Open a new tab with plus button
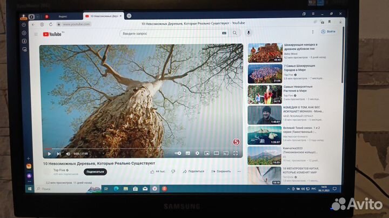Viewport: 389px width, 218px height. coord(129,16)
